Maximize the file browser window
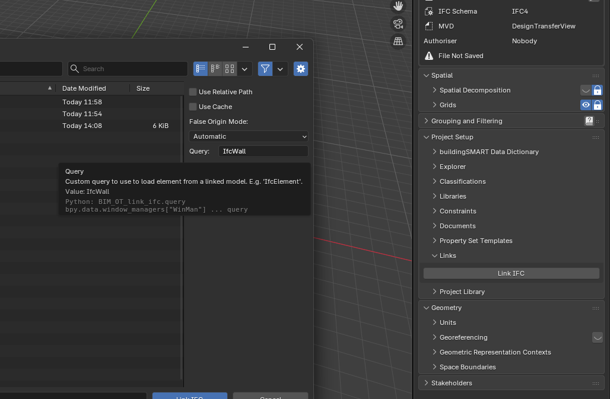Viewport: 610px width, 399px height. tap(272, 47)
